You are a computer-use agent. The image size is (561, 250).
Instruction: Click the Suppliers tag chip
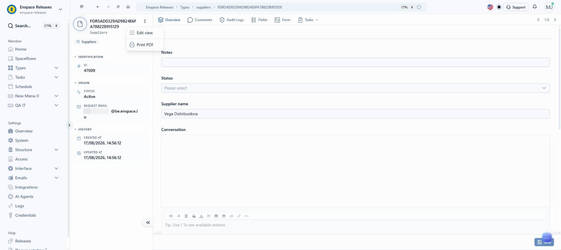click(86, 42)
